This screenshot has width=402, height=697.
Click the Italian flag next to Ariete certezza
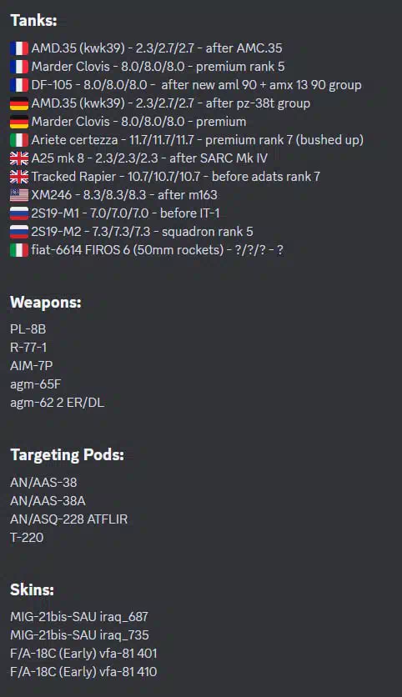[19, 140]
